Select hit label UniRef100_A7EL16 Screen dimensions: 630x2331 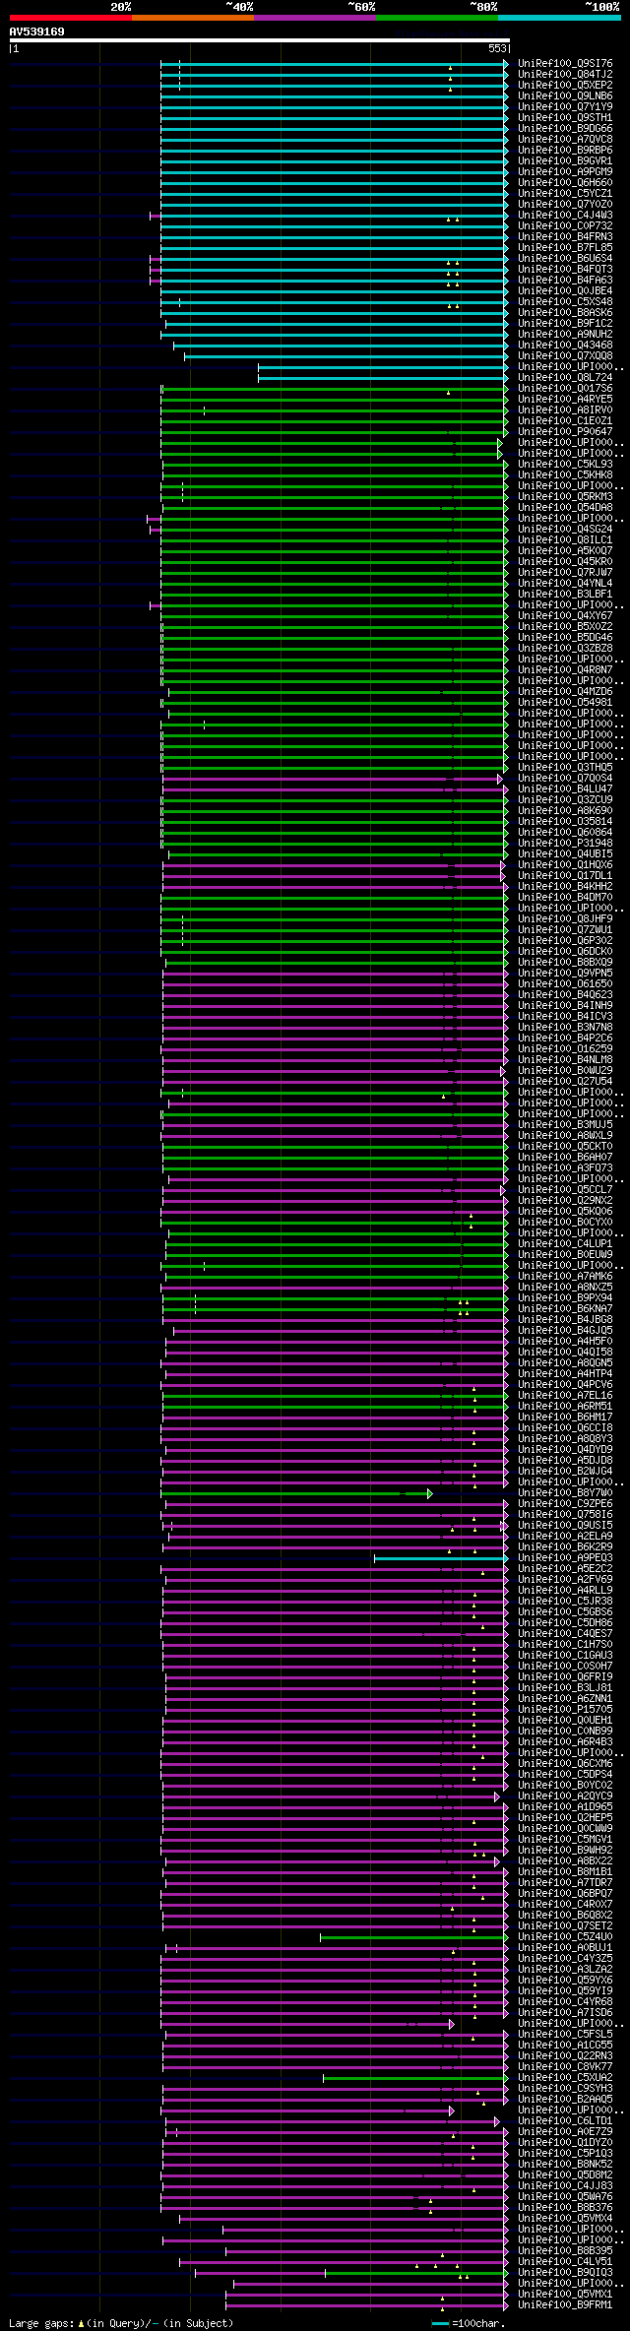point(565,1395)
